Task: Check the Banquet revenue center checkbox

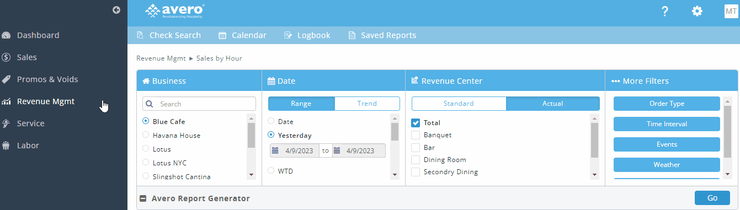Action: click(416, 134)
